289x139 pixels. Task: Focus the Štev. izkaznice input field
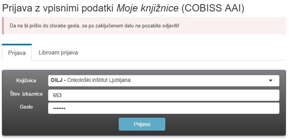pos(164,95)
